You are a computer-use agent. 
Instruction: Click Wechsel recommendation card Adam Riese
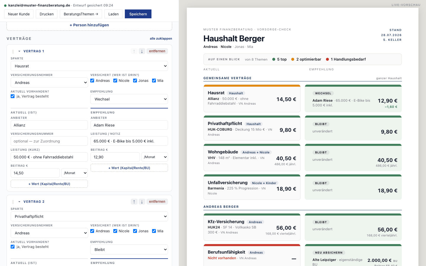point(353,98)
